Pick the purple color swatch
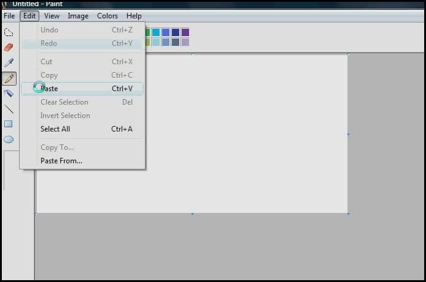426x282 pixels. pos(185,32)
